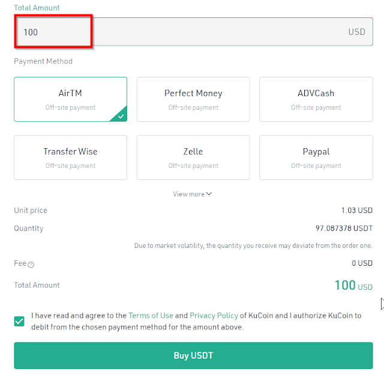
Task: Open the Terms of Use link
Action: tap(151, 316)
